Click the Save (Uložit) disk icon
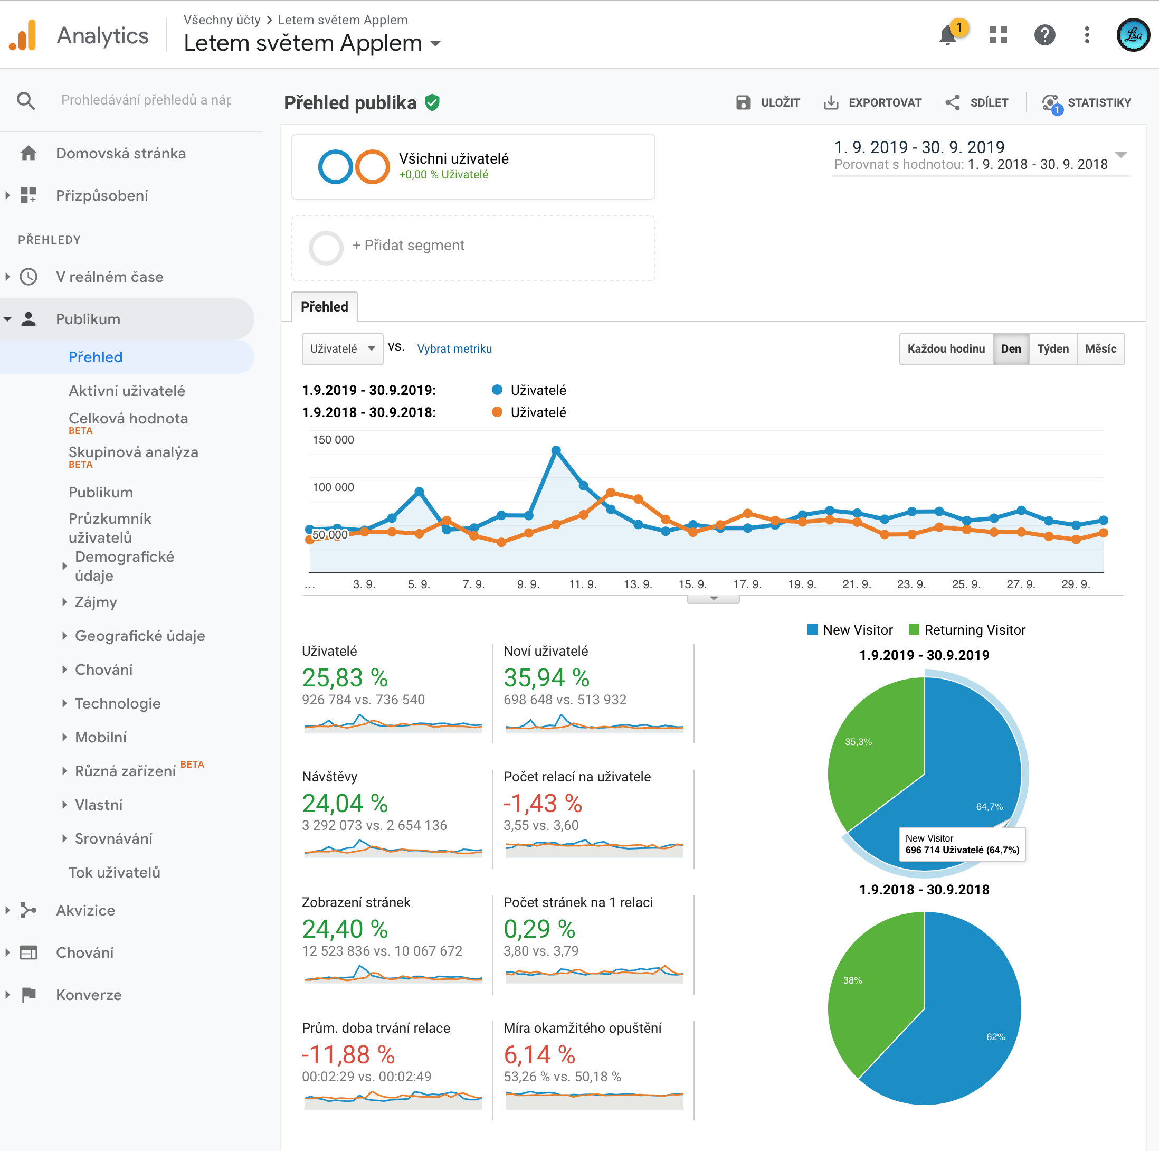1159x1151 pixels. (743, 102)
